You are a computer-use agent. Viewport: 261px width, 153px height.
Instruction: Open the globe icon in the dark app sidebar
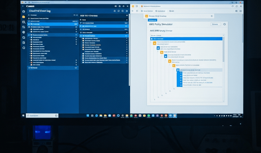click(24, 32)
